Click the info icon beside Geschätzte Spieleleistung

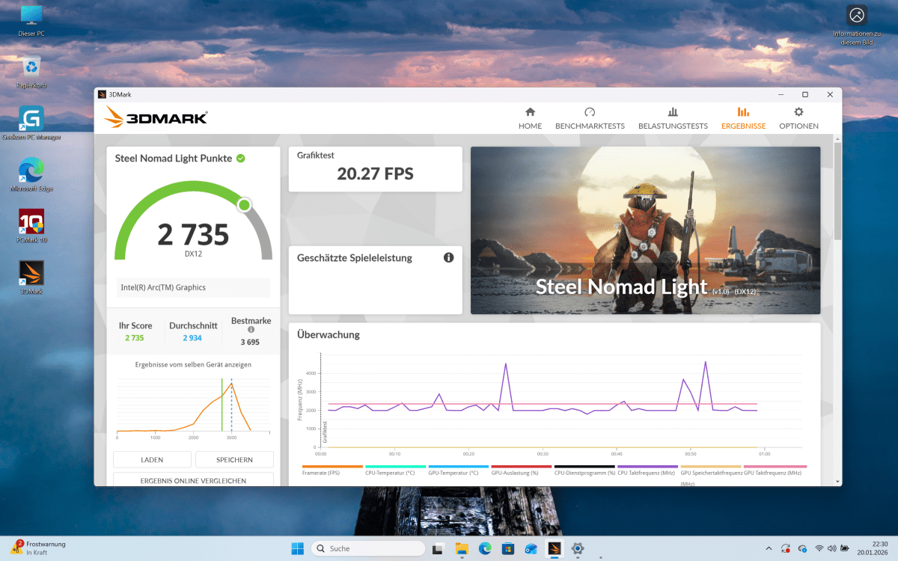tap(448, 257)
